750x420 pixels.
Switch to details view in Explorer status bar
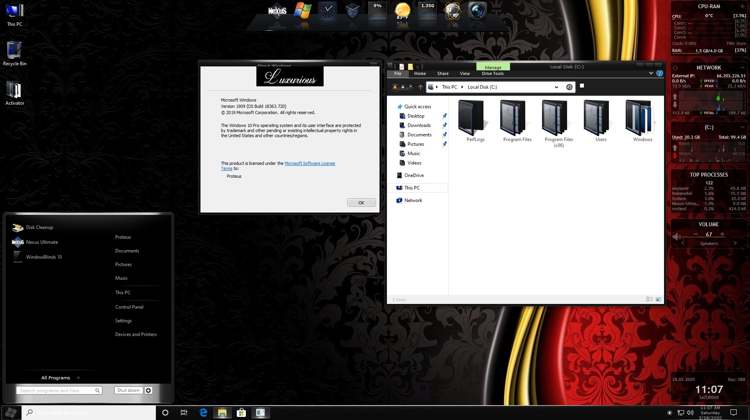[649, 299]
